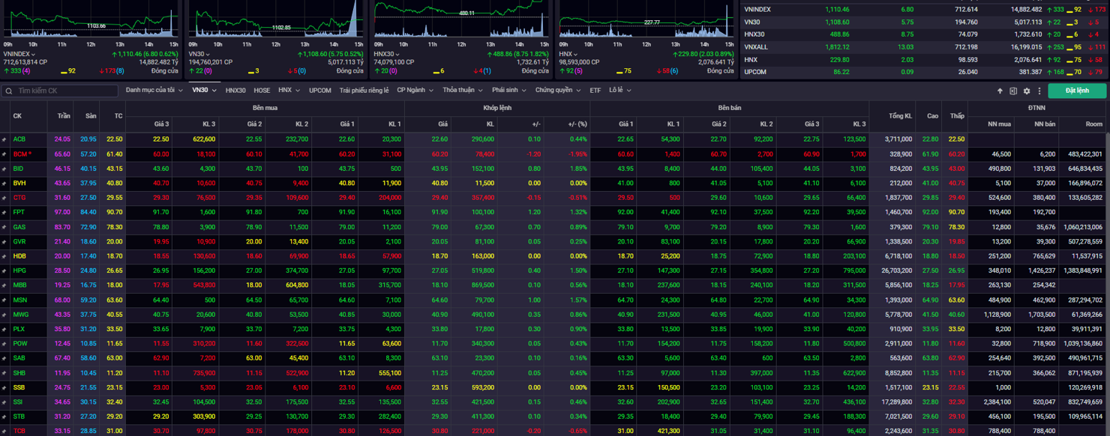Switch to the UPCOM tab
1110x436 pixels.
(320, 91)
